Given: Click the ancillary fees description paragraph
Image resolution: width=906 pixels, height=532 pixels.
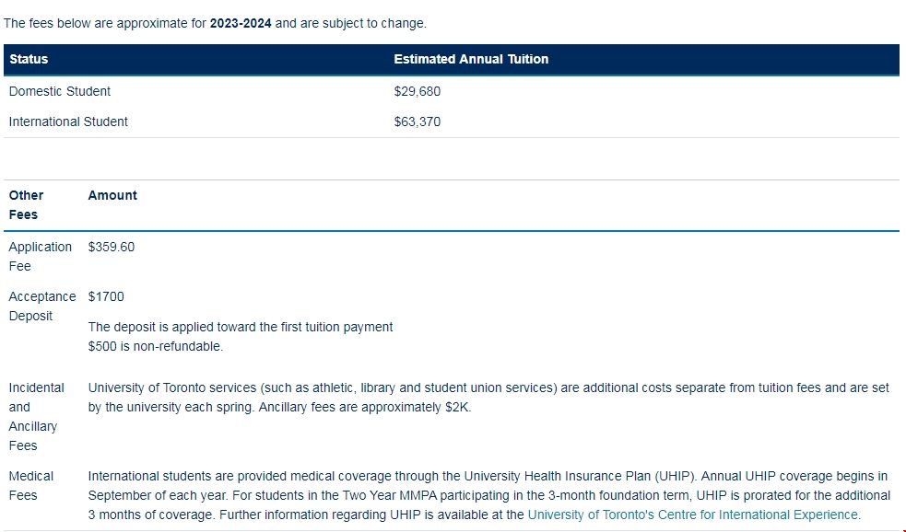Looking at the screenshot, I should coord(488,397).
